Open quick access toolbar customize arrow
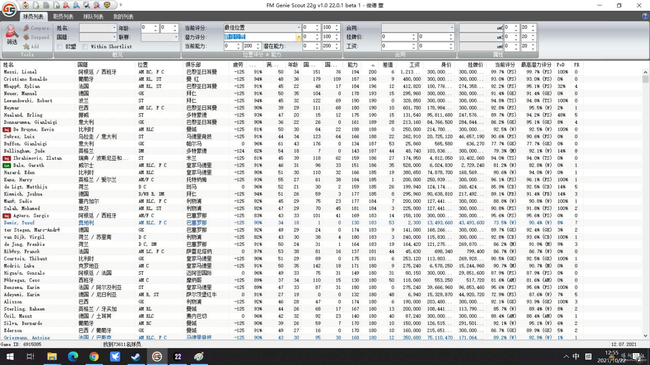 (x=121, y=5)
